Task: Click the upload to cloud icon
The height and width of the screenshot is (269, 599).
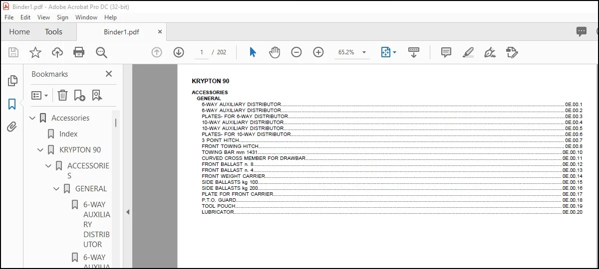Action: (x=57, y=52)
